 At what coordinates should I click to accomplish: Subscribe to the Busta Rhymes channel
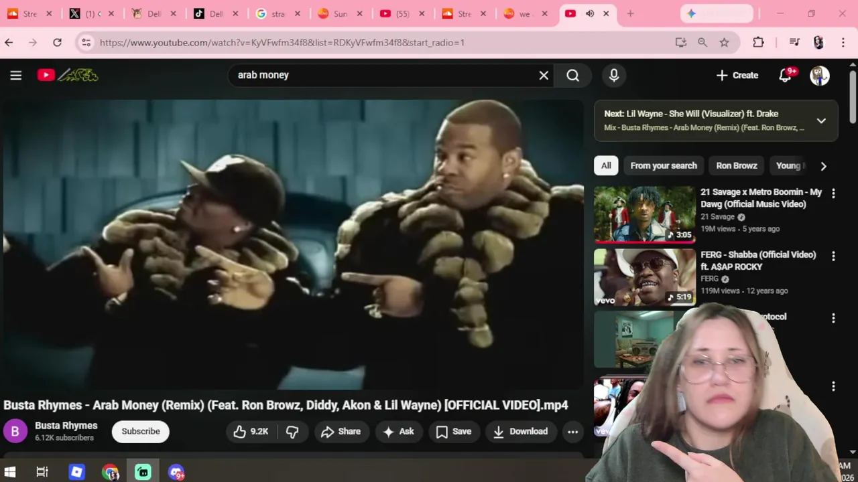click(141, 431)
